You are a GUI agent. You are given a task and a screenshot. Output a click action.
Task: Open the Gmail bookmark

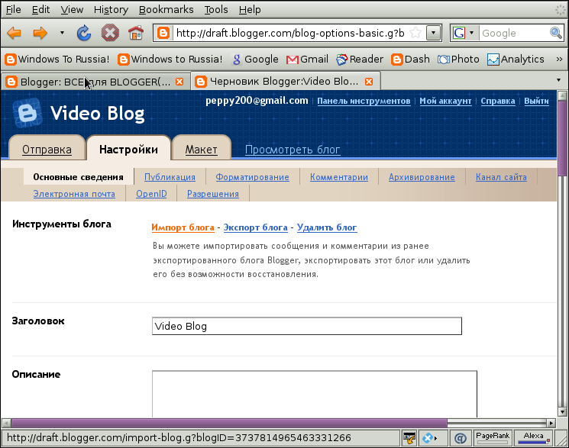click(x=307, y=59)
